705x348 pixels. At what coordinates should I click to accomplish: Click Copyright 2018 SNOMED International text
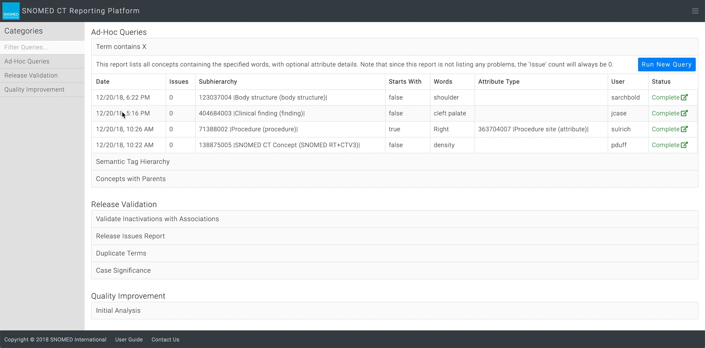[x=55, y=340]
